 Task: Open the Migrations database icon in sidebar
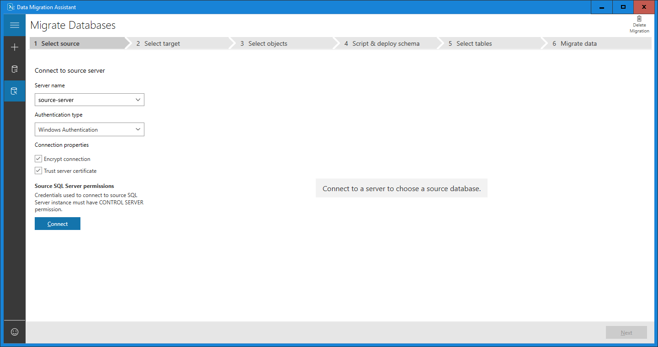coord(15,91)
